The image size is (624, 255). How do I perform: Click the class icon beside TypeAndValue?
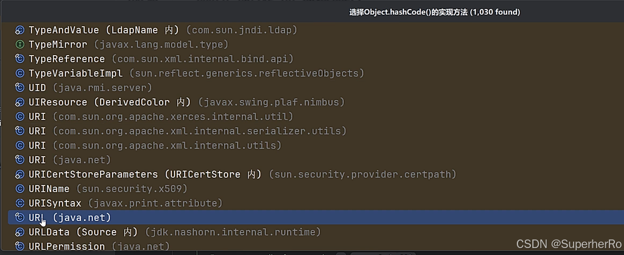(x=19, y=30)
